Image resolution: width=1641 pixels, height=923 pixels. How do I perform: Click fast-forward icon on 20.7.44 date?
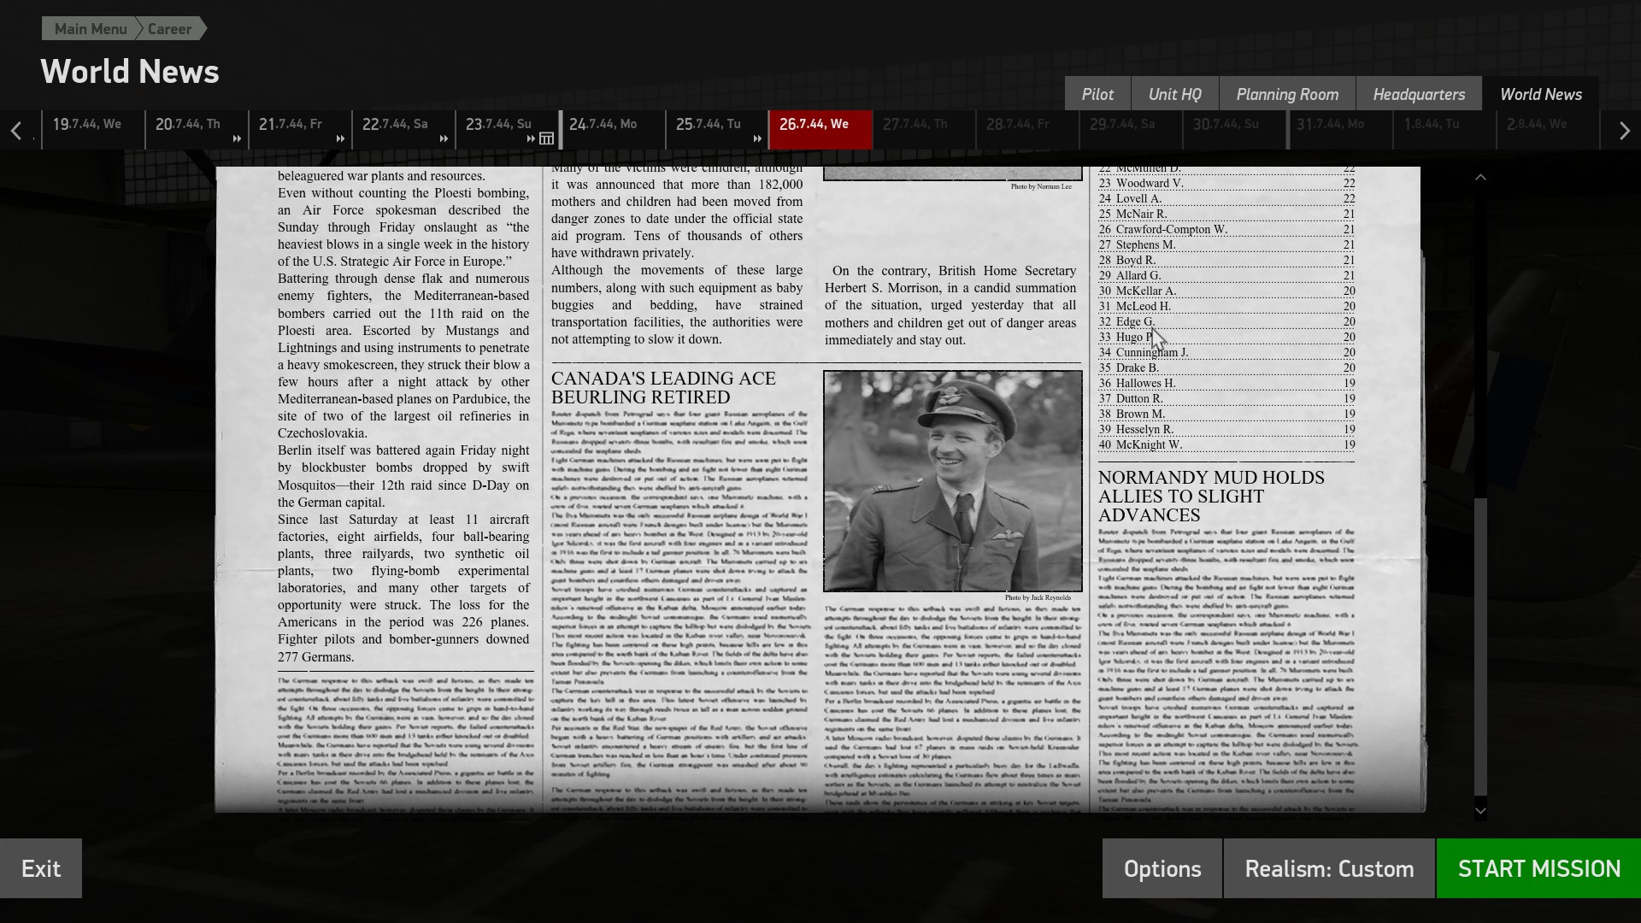[x=237, y=138]
